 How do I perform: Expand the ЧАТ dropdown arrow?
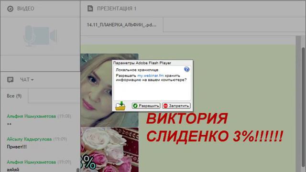[x=32, y=80]
